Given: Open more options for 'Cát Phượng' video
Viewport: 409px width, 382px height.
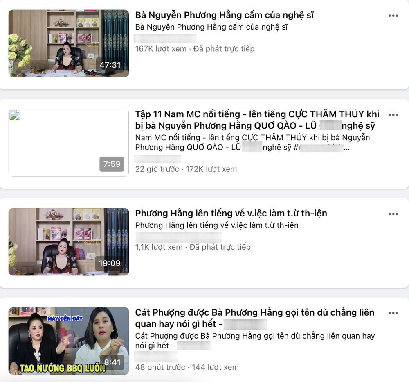Looking at the screenshot, I should (393, 313).
